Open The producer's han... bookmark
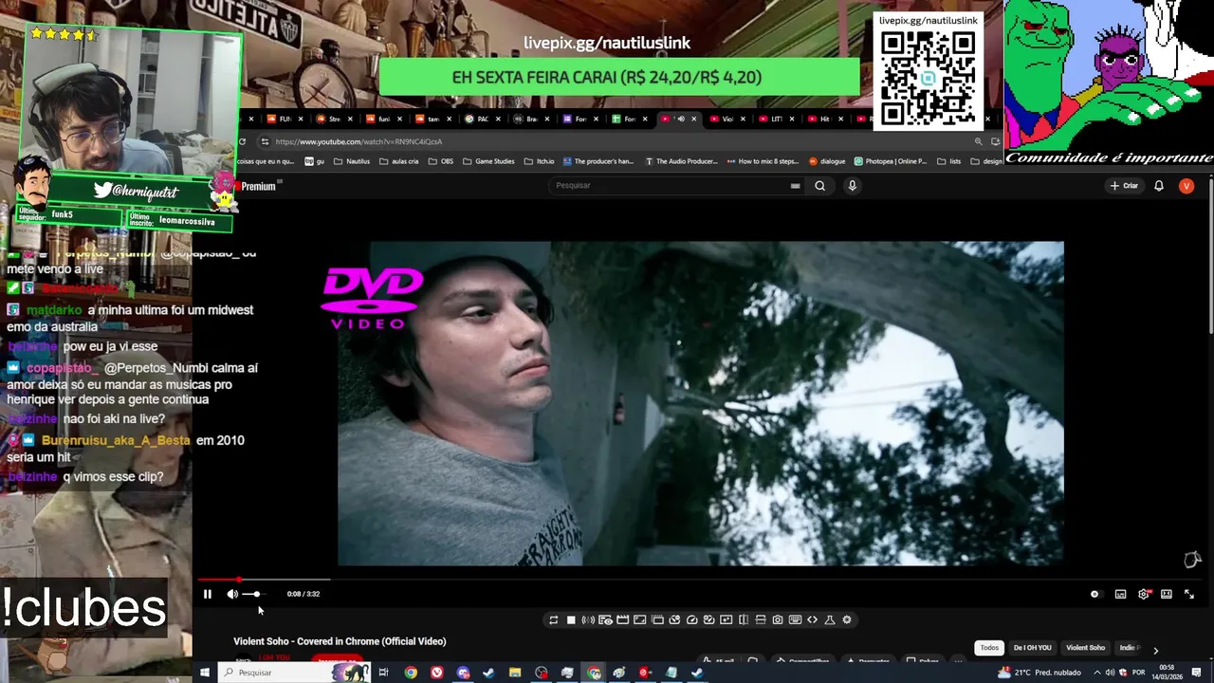 point(598,161)
